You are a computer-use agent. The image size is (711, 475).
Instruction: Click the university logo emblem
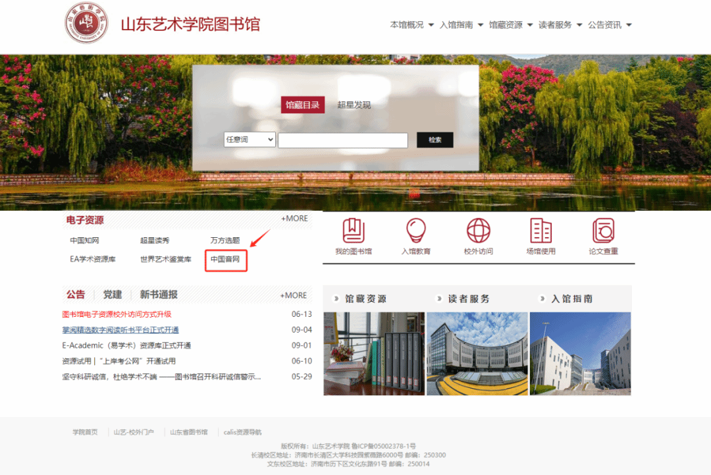[86, 24]
